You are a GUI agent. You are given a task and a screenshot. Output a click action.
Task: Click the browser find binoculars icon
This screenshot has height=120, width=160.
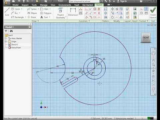tap(11, 31)
